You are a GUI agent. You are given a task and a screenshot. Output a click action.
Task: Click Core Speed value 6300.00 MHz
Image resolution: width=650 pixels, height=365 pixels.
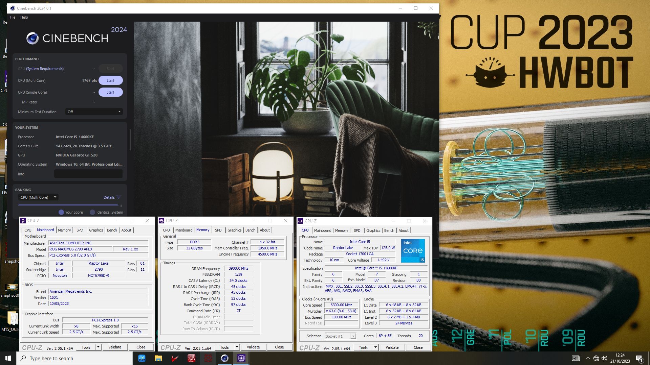[x=341, y=305]
